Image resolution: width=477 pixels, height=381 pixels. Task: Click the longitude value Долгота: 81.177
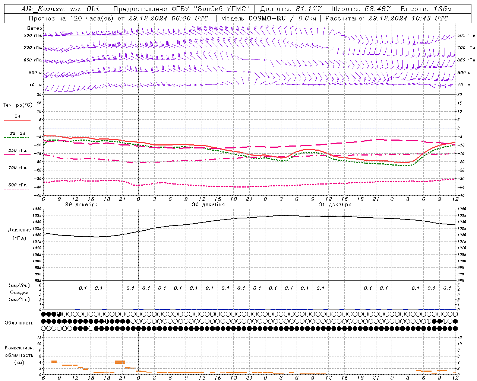click(x=291, y=9)
